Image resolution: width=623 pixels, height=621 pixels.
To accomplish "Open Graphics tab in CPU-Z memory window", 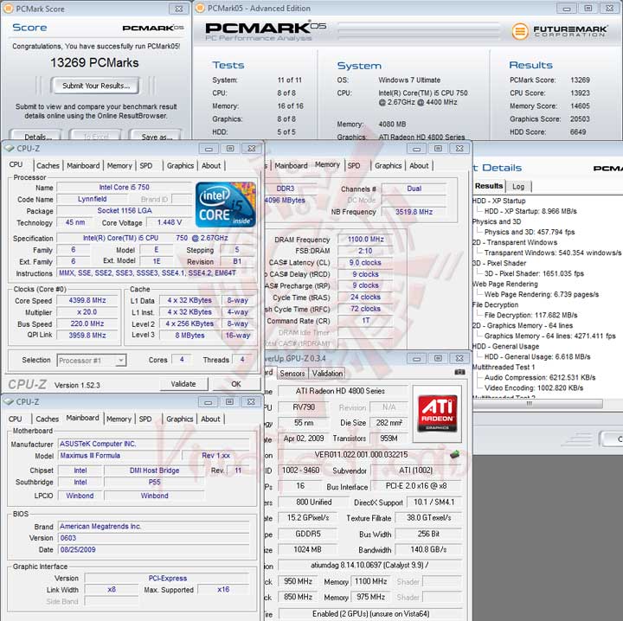I will coord(388,165).
